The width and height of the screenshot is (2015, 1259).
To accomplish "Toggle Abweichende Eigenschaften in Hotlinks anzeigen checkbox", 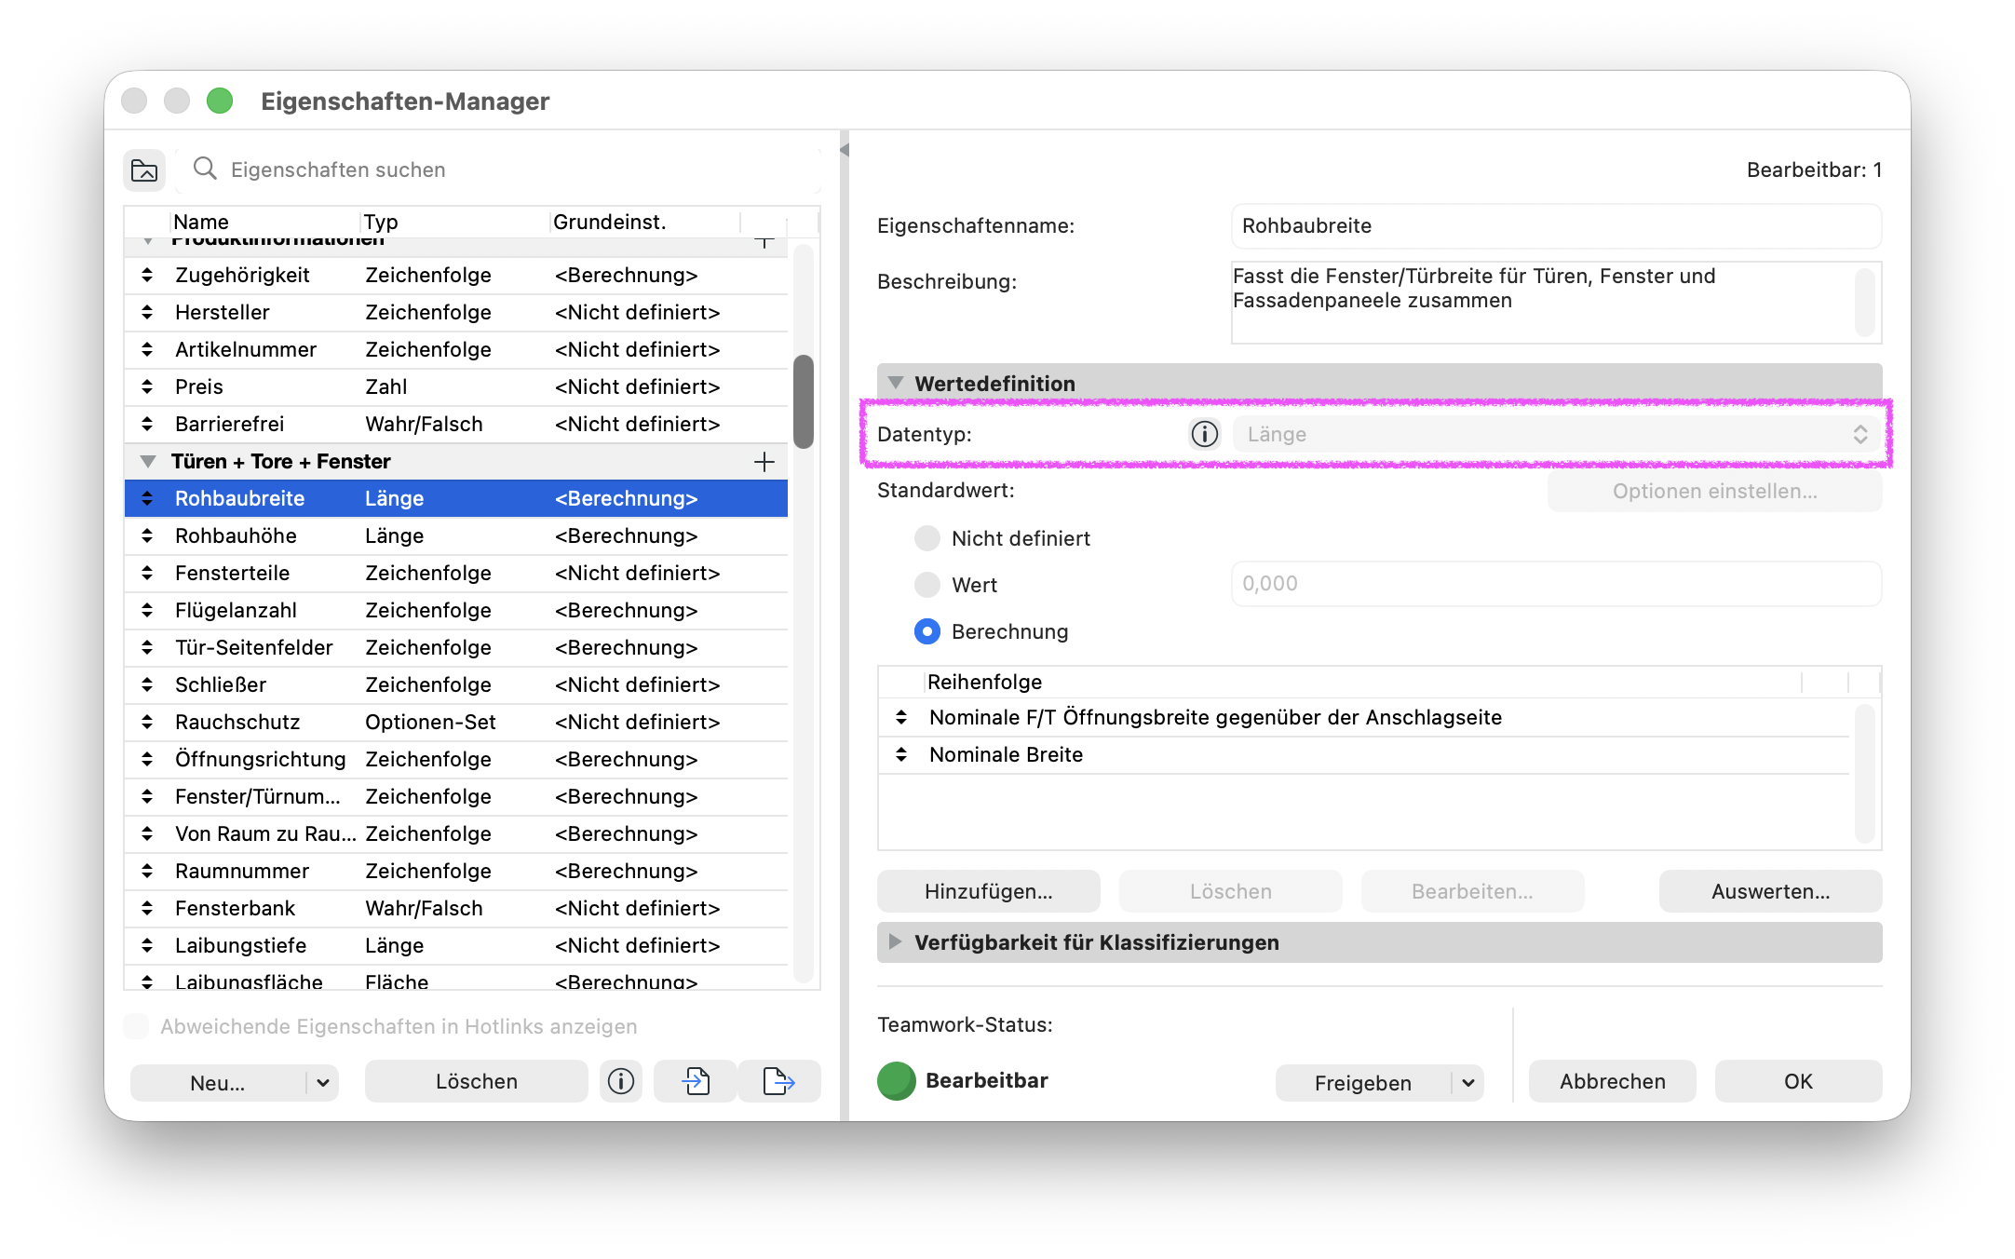I will (136, 1026).
